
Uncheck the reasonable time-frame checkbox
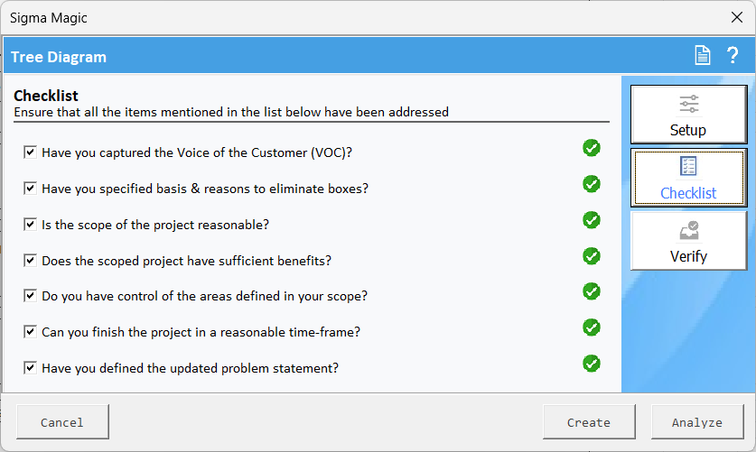(x=30, y=332)
